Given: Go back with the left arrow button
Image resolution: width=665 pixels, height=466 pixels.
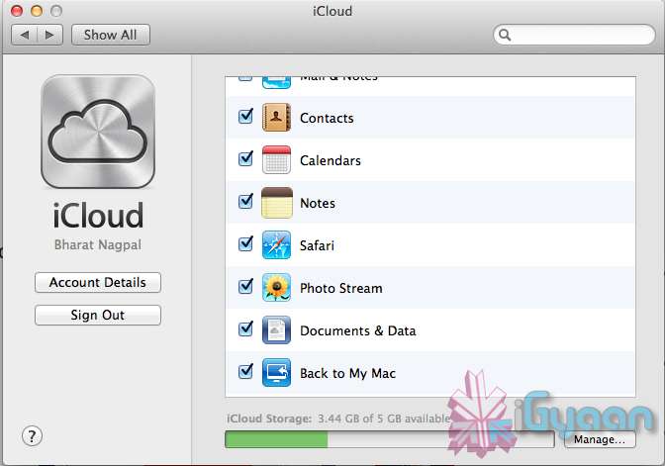Looking at the screenshot, I should point(25,35).
